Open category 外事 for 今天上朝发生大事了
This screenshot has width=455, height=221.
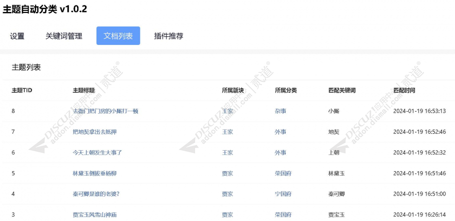[280, 153]
